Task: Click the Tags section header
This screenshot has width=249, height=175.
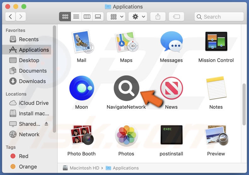Action: coord(11,147)
